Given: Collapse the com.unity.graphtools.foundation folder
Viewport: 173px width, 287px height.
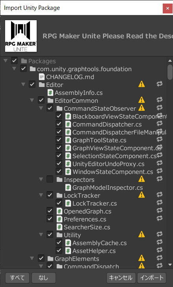Looking at the screenshot, I should [x=14, y=69].
